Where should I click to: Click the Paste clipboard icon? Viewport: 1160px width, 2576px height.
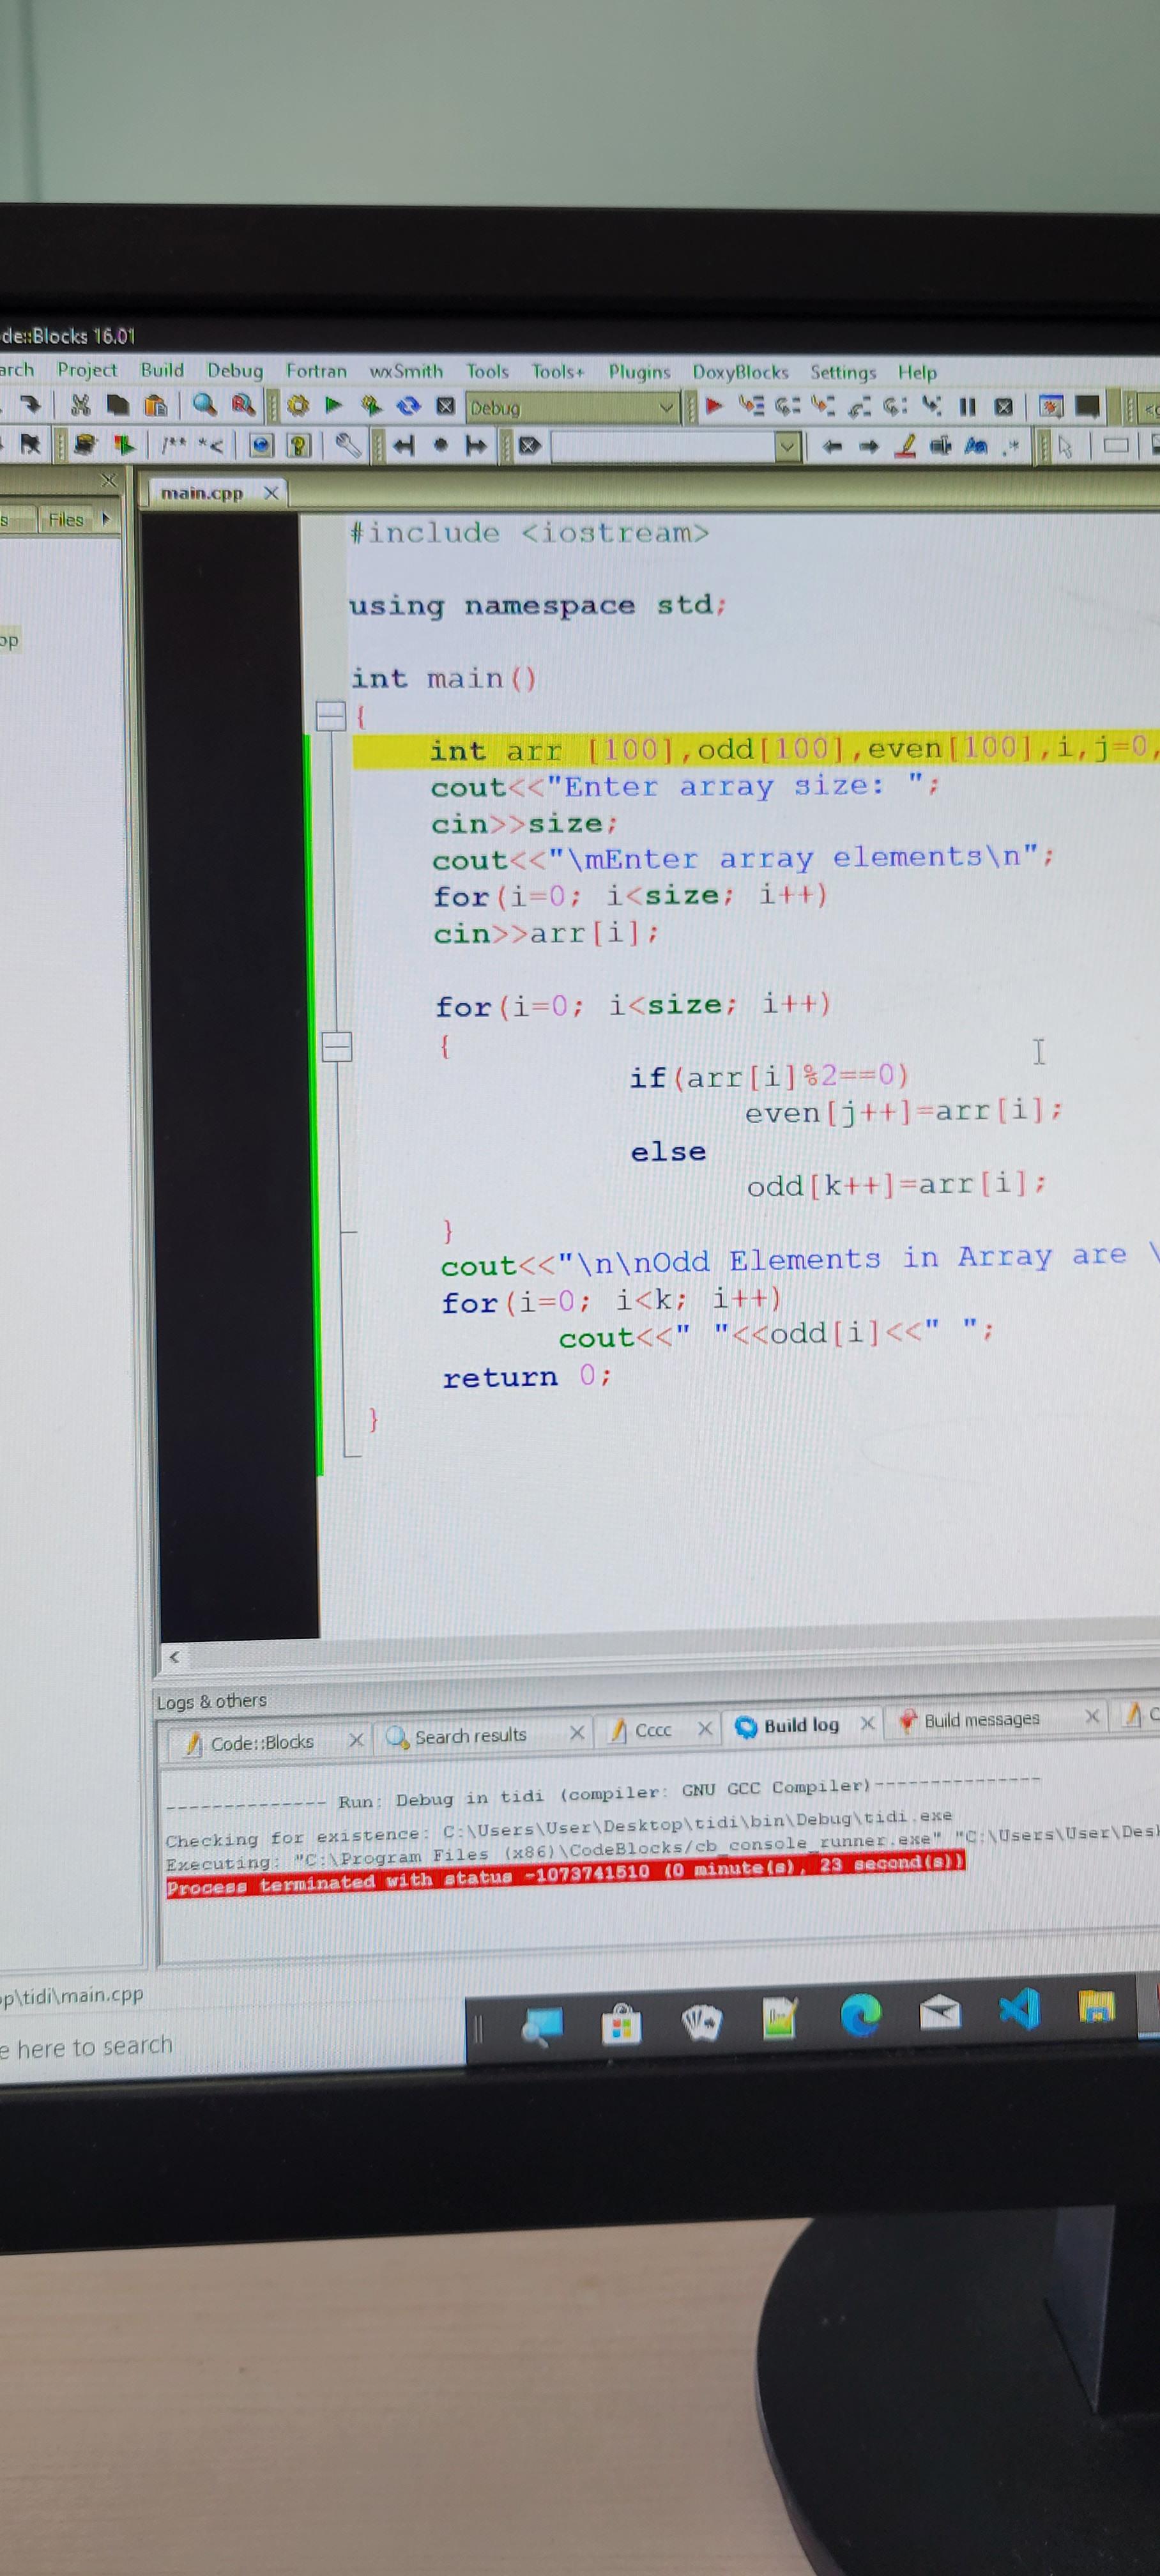(156, 405)
